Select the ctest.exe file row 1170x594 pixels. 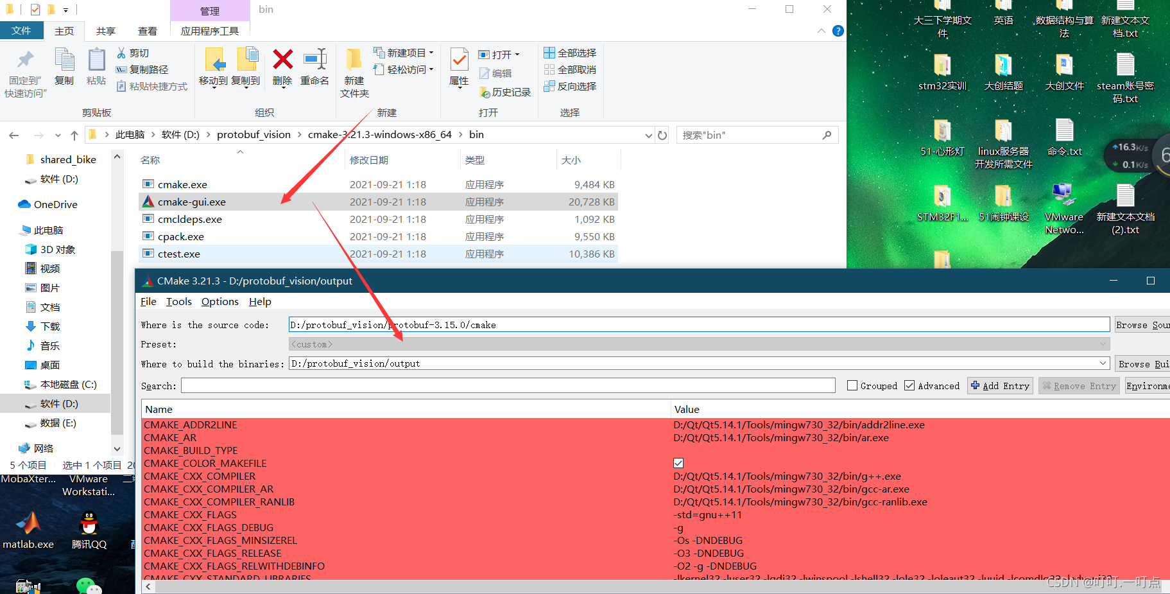tap(378, 254)
